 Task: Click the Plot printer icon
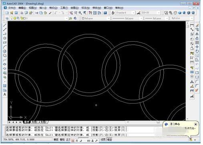[22, 13]
